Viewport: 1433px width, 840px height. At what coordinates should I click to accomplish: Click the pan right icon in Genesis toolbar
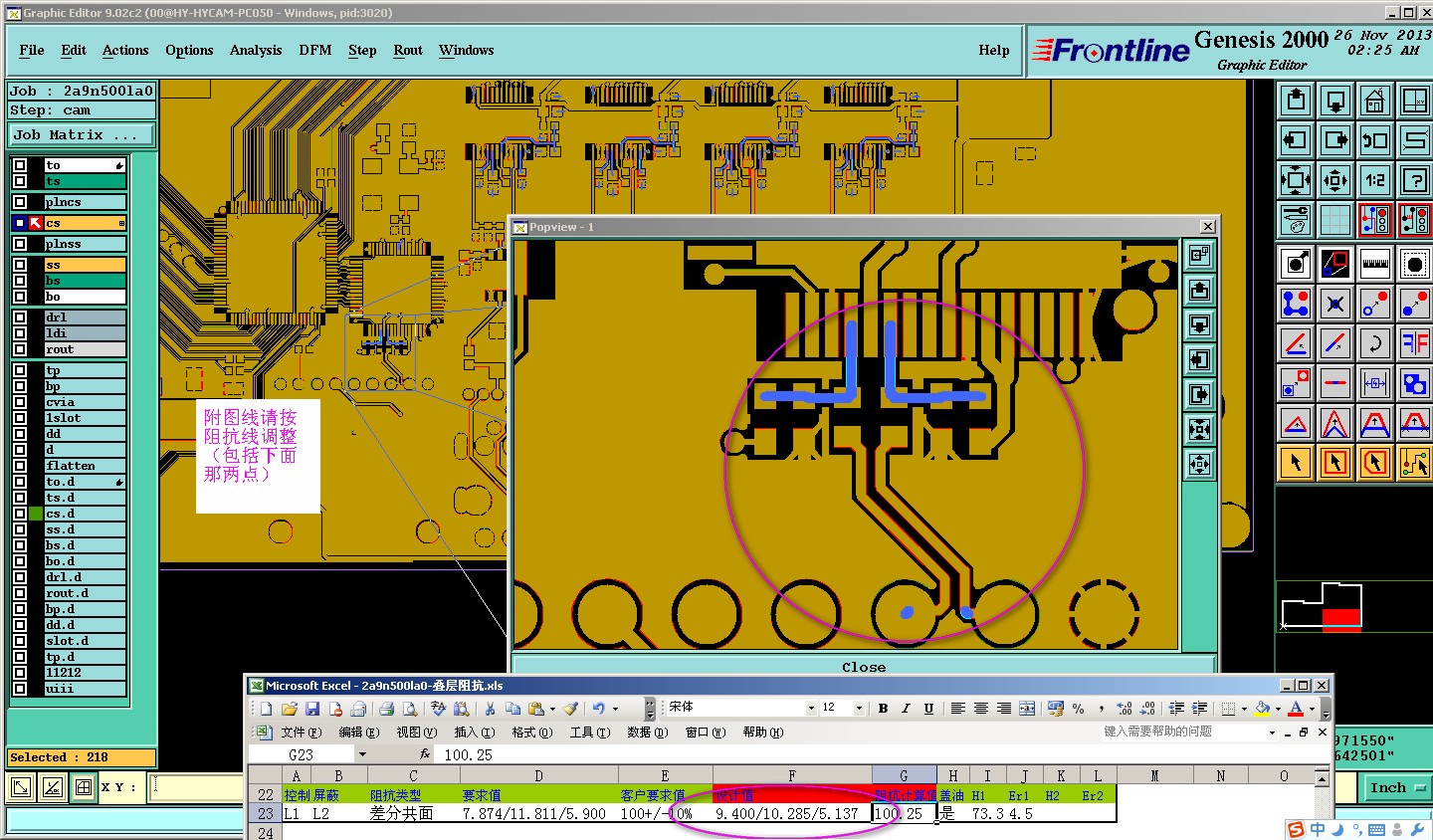click(x=1335, y=139)
